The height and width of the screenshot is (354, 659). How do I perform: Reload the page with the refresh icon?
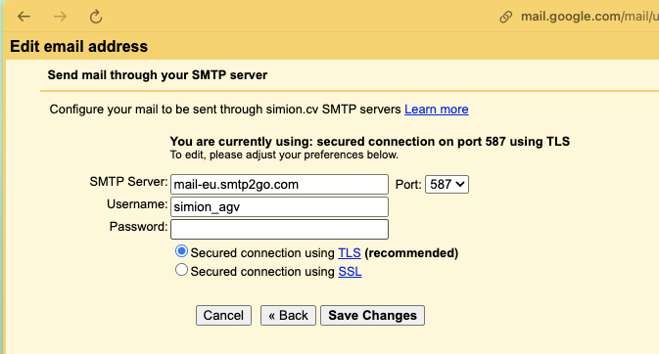click(x=96, y=17)
